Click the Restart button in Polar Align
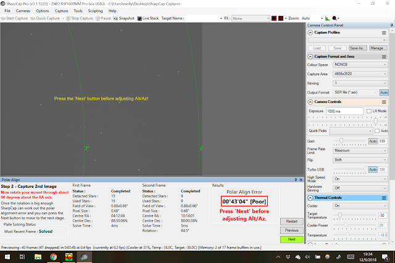Viewport: 395px width, 263px height. (x=292, y=222)
